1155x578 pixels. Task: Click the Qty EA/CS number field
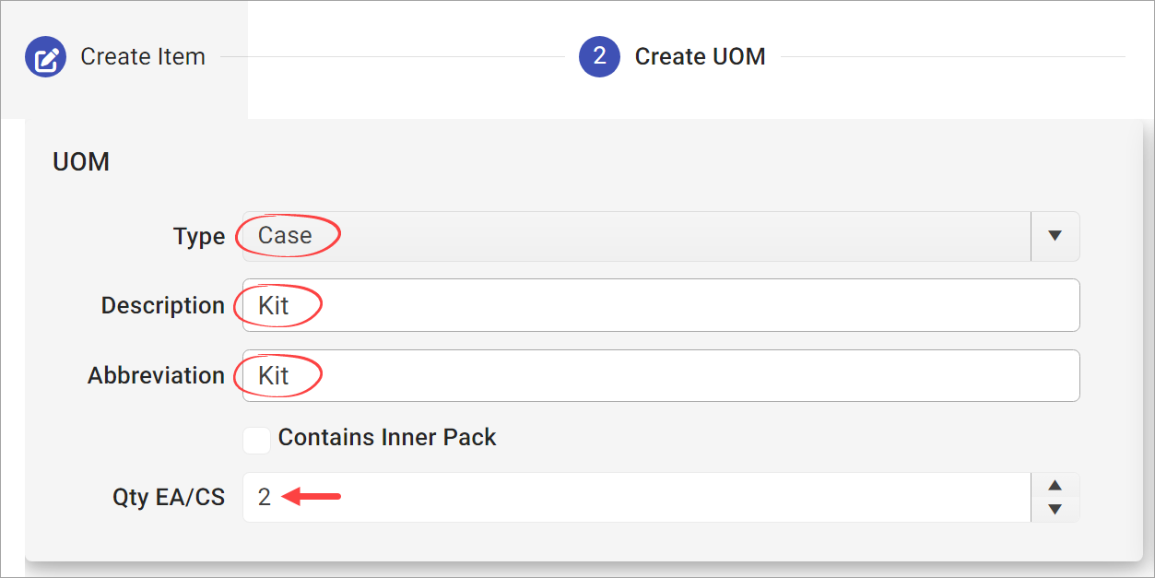point(636,498)
